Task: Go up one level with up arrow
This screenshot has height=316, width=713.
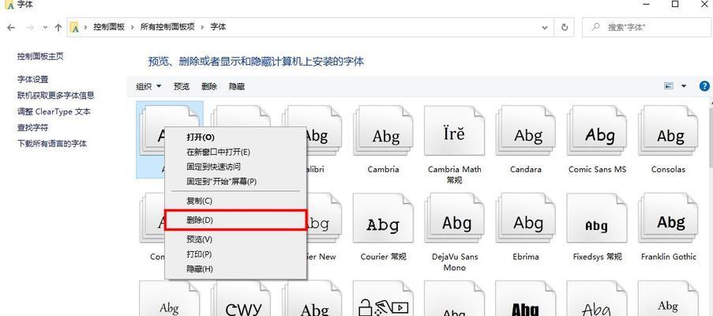Action: coord(58,28)
